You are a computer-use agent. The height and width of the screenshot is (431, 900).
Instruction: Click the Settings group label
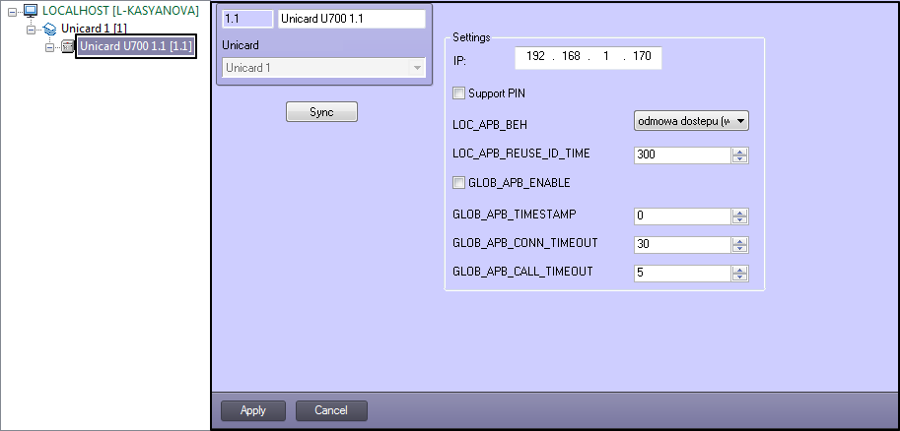point(471,37)
